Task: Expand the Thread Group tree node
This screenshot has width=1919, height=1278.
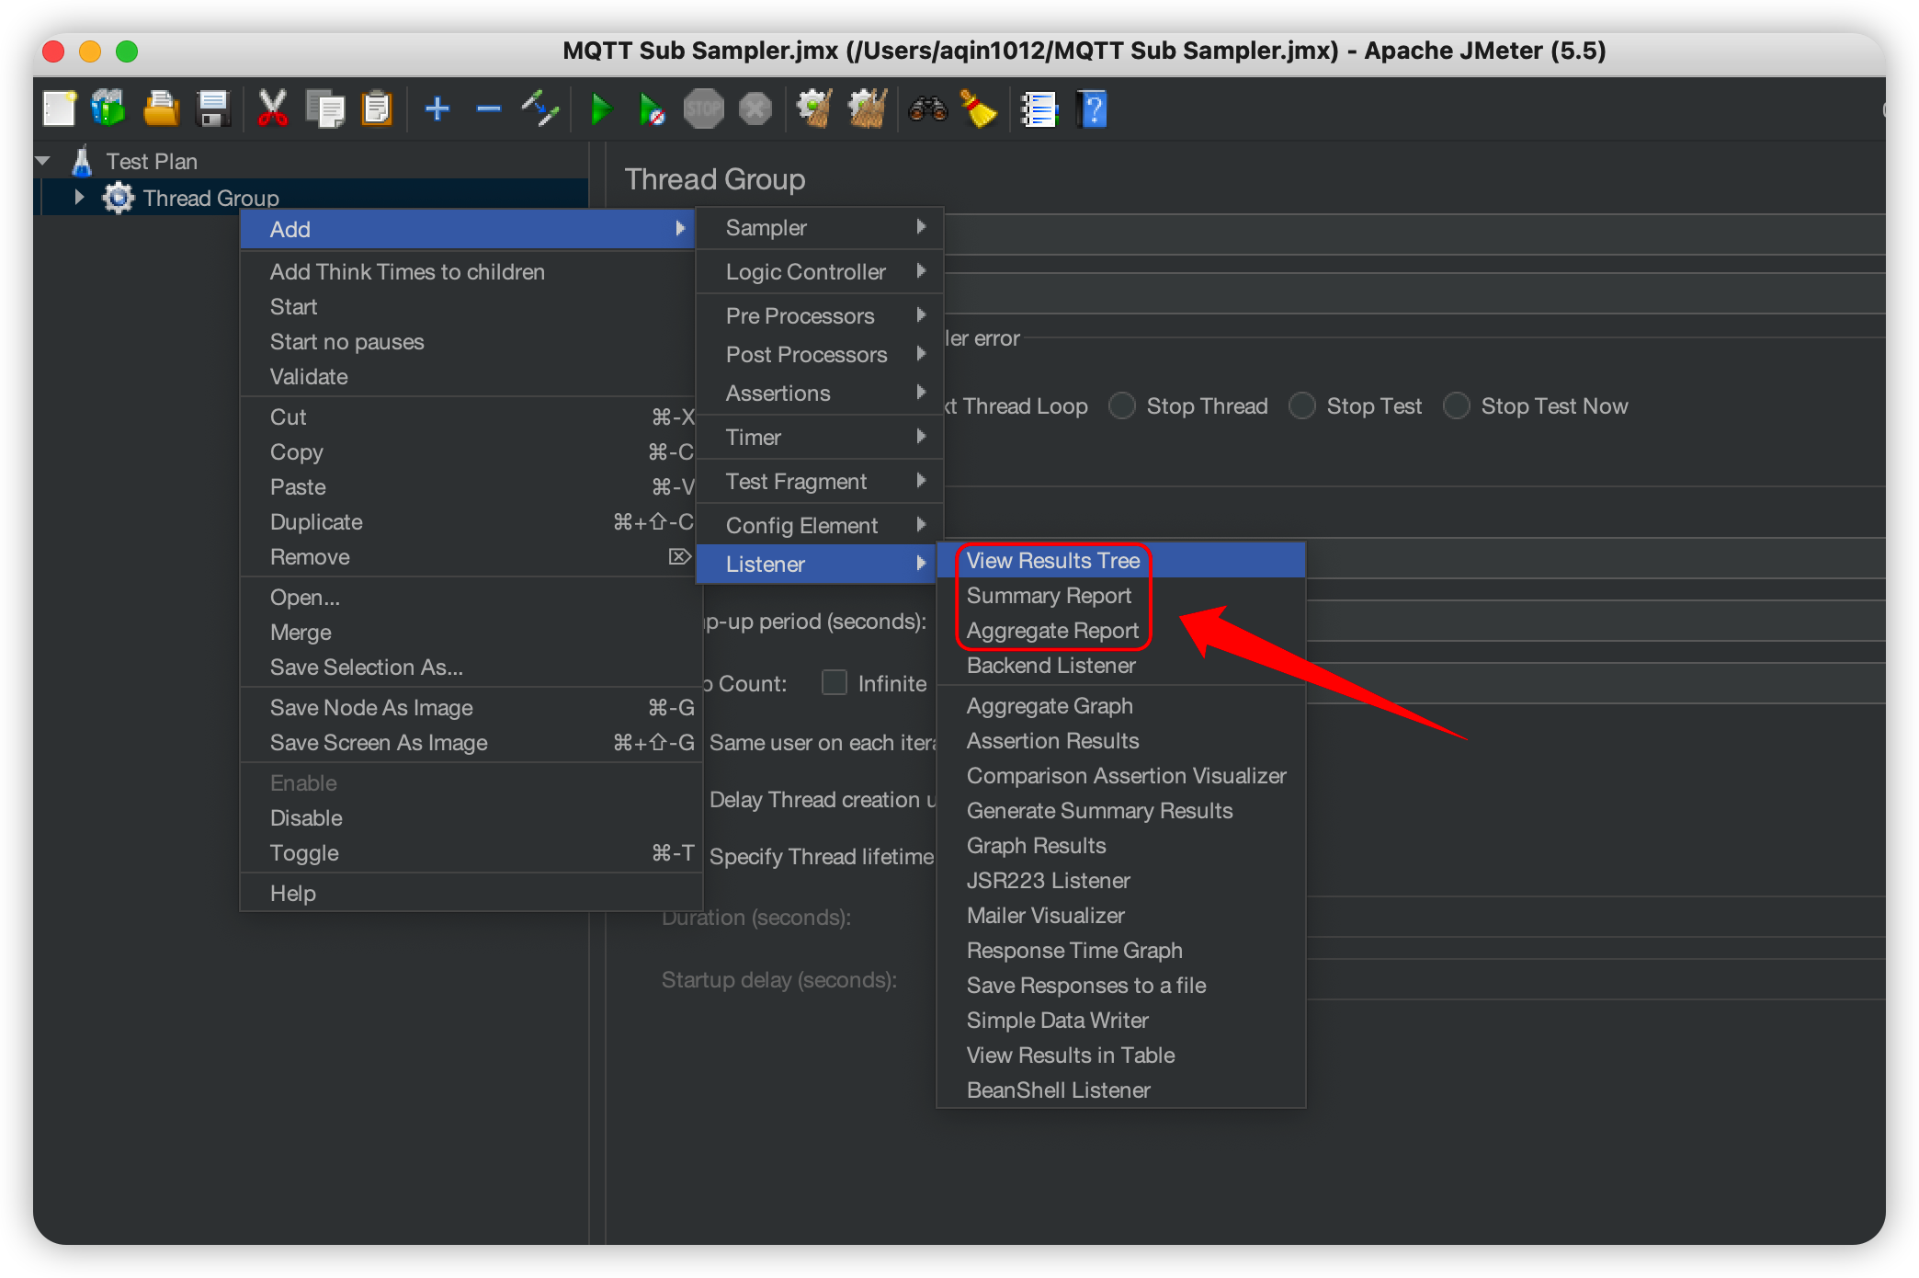Action: [x=79, y=197]
